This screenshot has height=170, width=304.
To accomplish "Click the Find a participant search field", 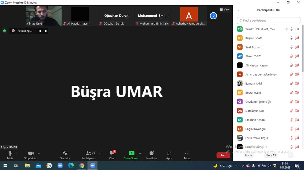I will pos(269,20).
